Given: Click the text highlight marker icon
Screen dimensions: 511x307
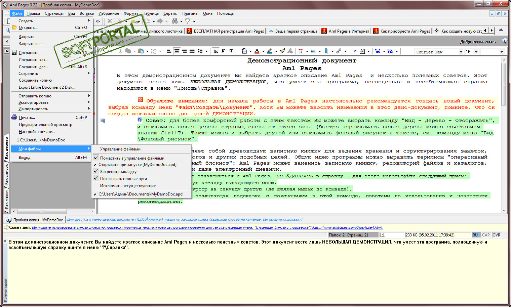Looking at the screenshot, I should point(270,51).
